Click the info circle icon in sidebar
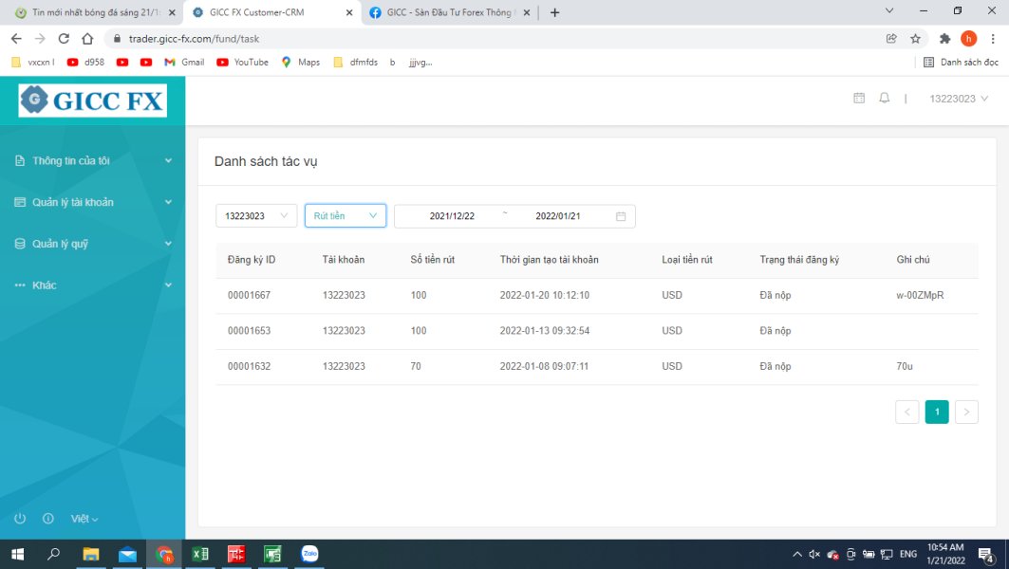 (48, 519)
